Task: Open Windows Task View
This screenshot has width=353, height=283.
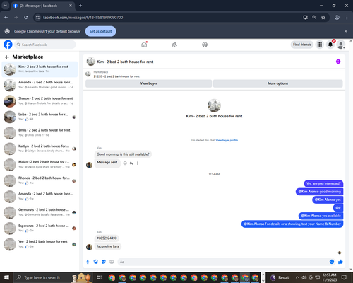Action: [100, 277]
